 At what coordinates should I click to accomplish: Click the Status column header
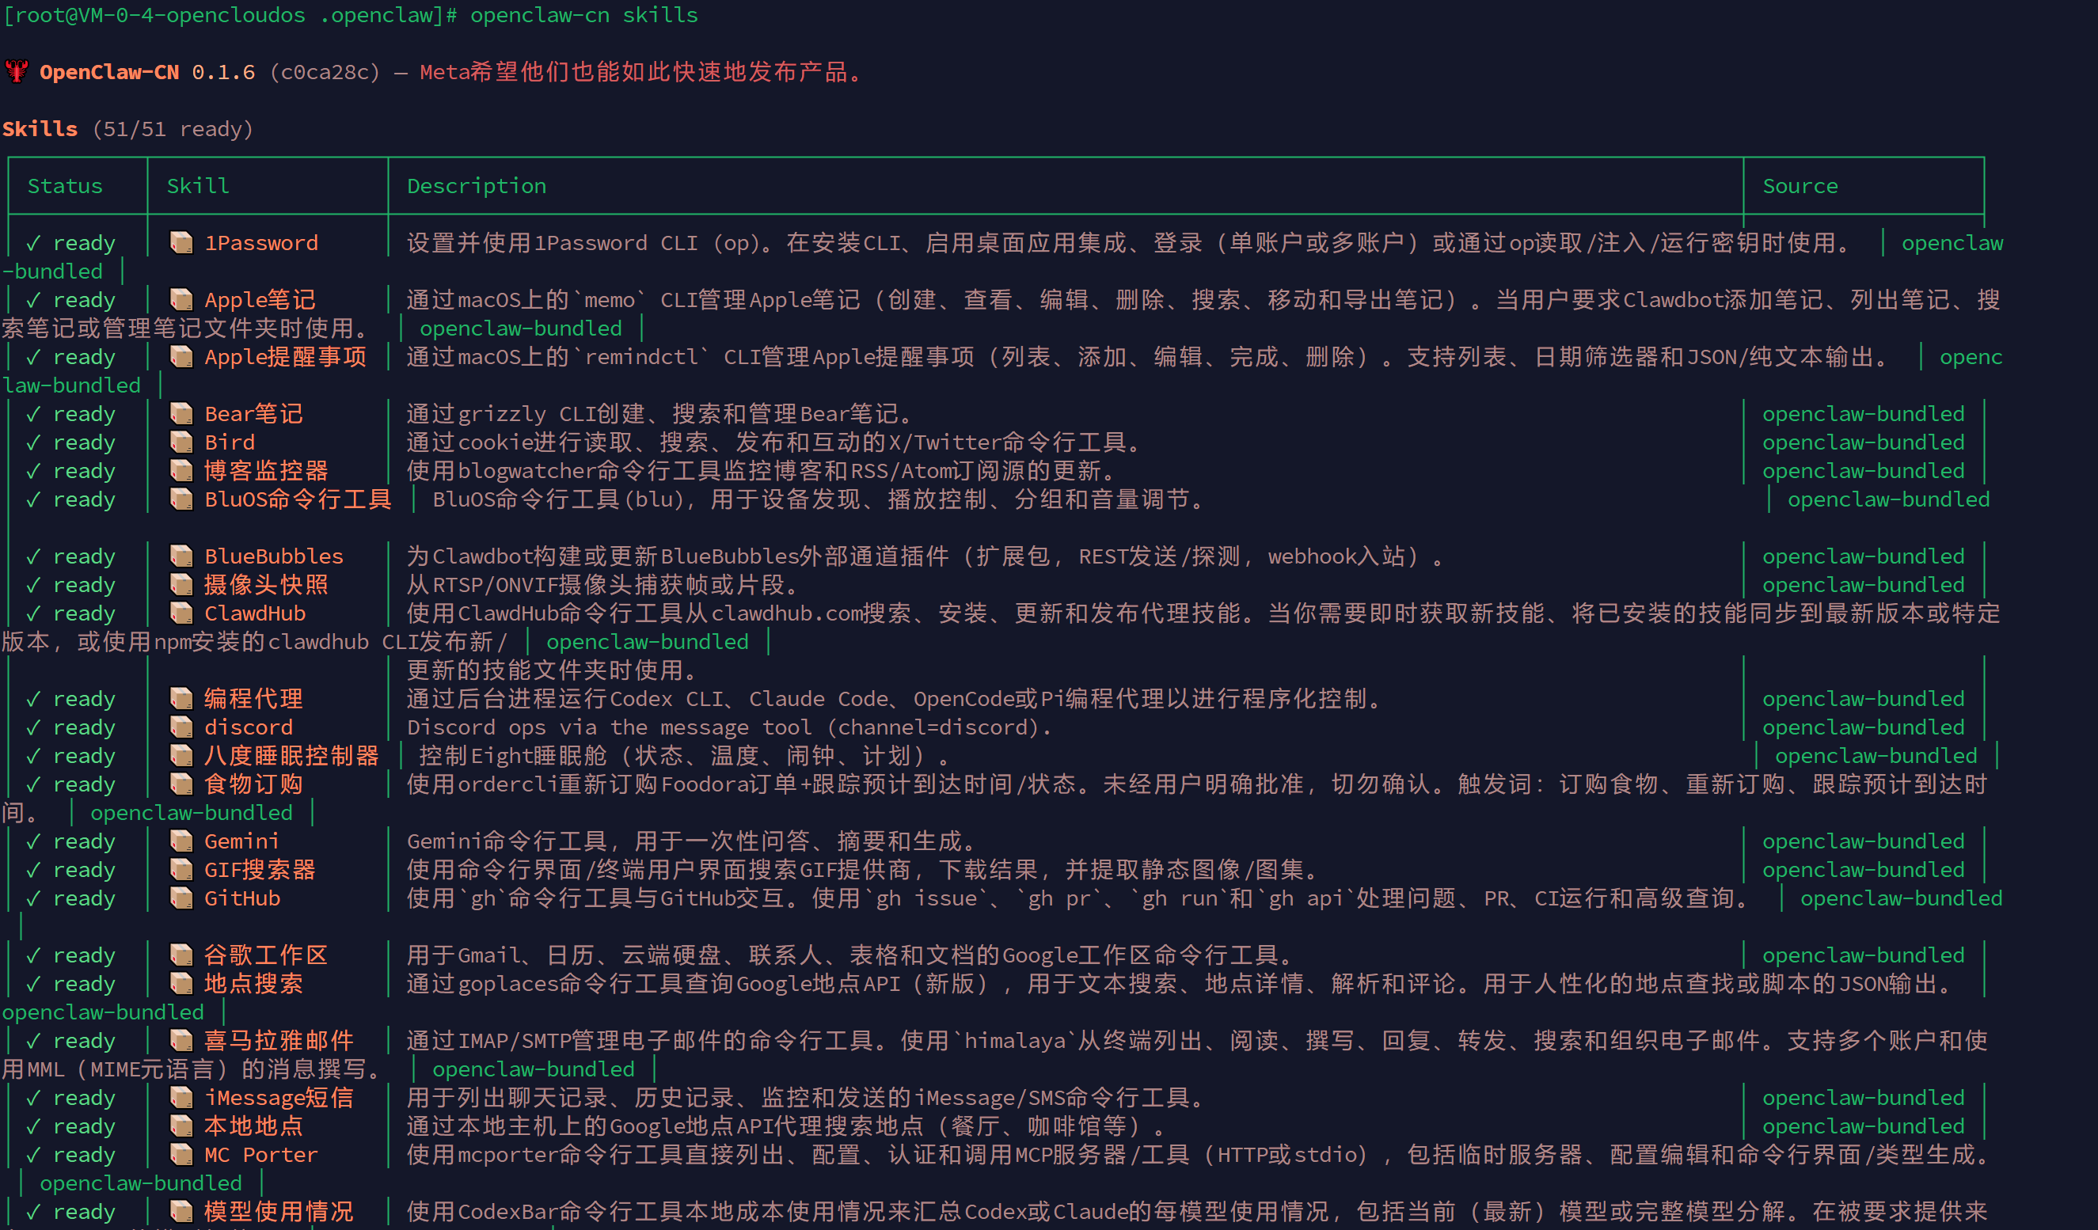pyautogui.click(x=65, y=185)
